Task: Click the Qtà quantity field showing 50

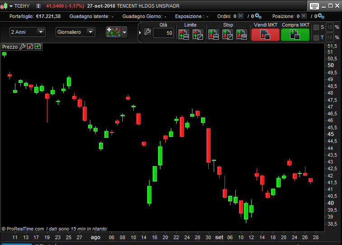Action: point(164,33)
